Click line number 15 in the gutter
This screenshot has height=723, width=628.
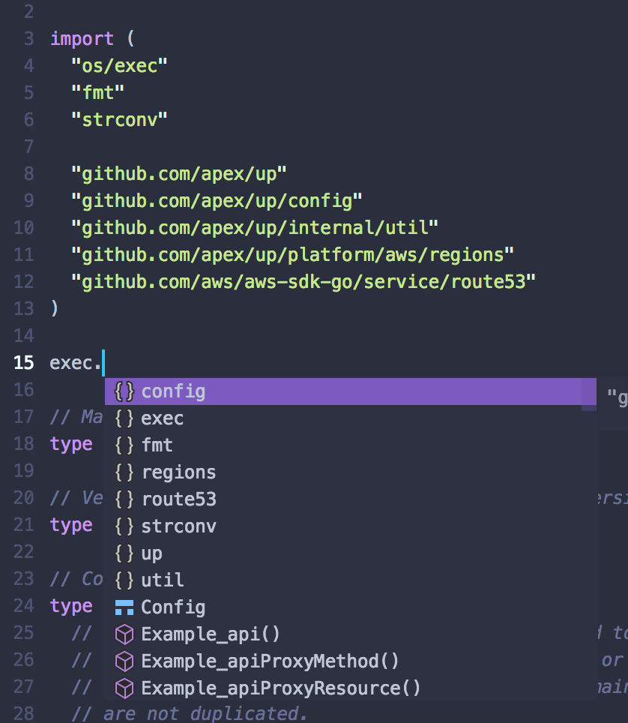[x=23, y=362]
